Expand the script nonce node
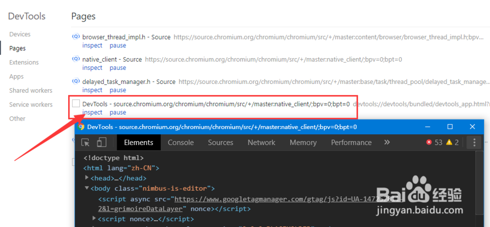 point(94,219)
